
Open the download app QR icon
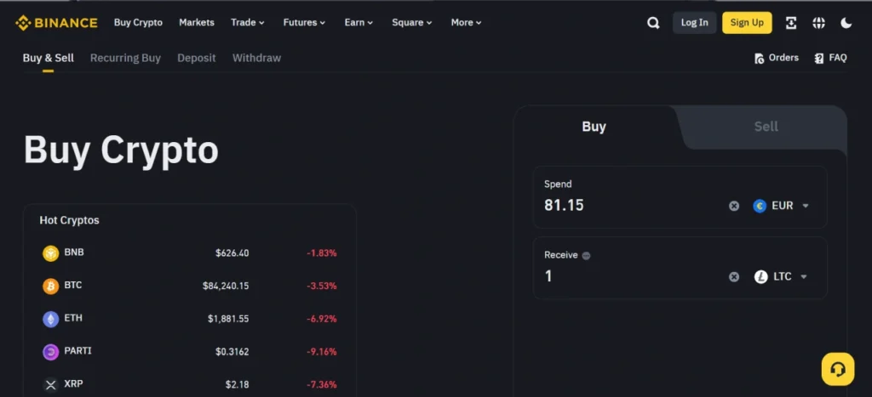(x=791, y=23)
